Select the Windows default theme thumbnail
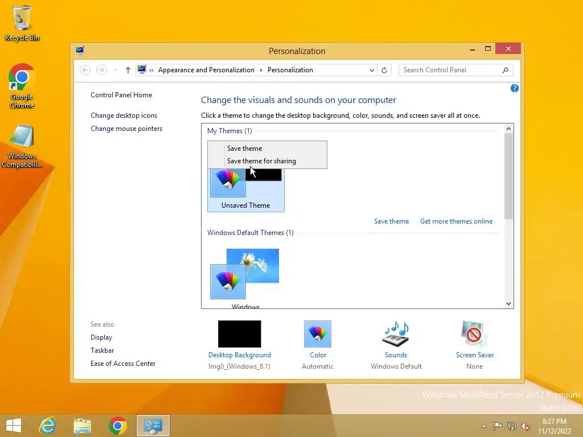This screenshot has width=583, height=437. [245, 274]
